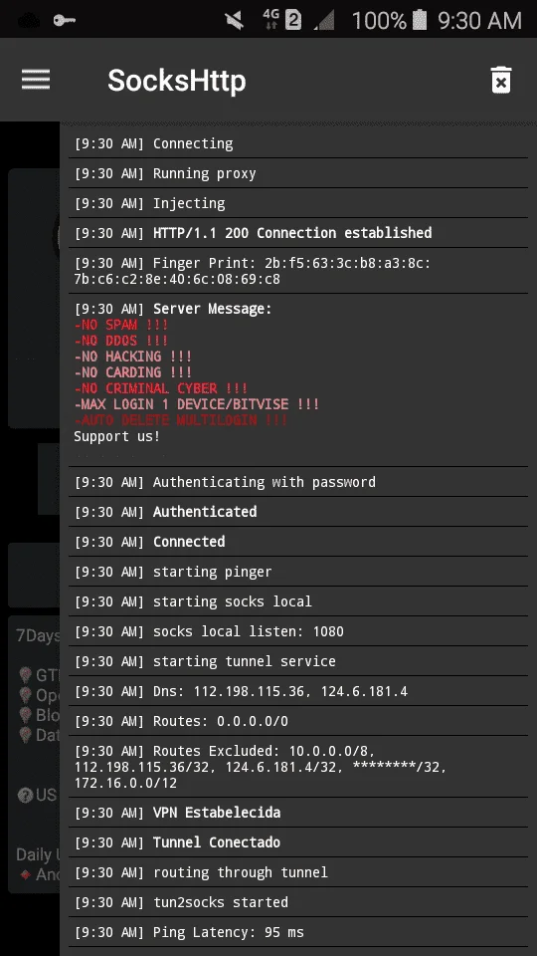This screenshot has width=537, height=956.
Task: Select the 'Injecting' log entry
Action: [297, 203]
